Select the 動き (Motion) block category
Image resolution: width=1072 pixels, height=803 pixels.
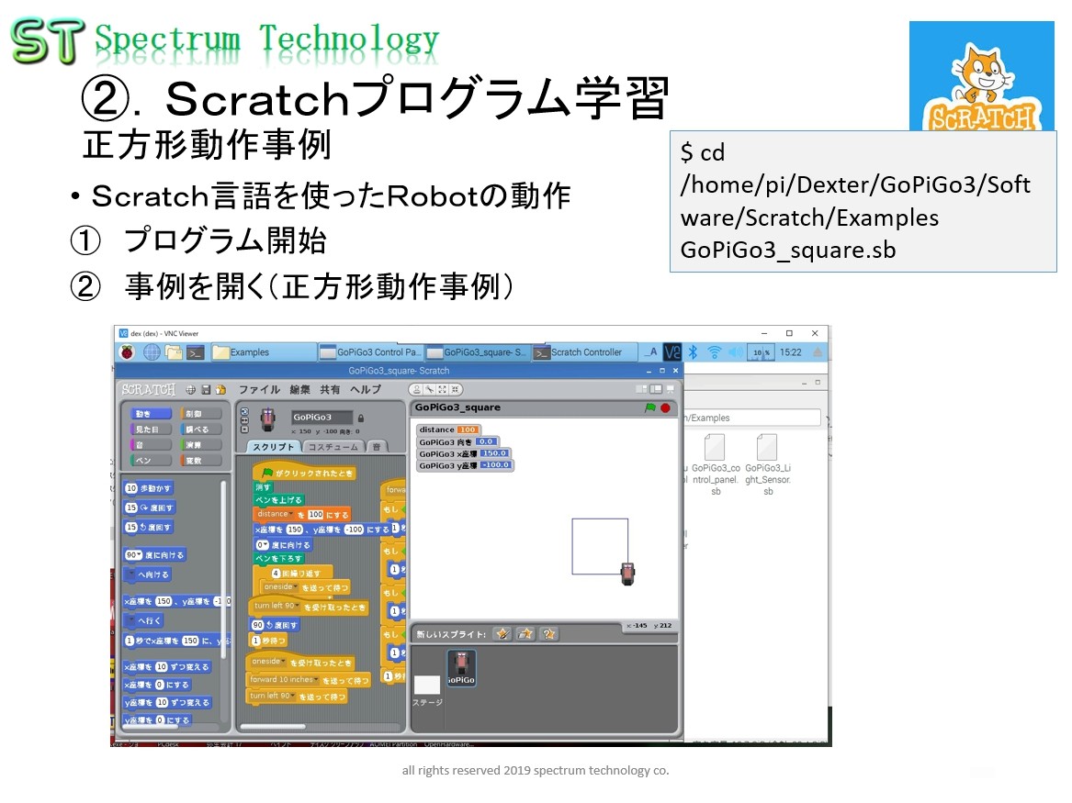[147, 414]
